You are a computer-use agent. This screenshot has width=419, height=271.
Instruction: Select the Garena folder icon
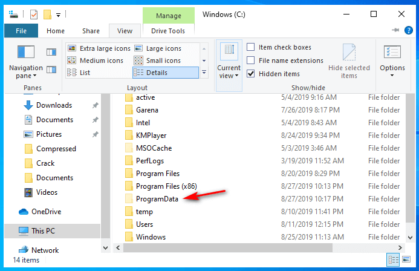(129, 110)
